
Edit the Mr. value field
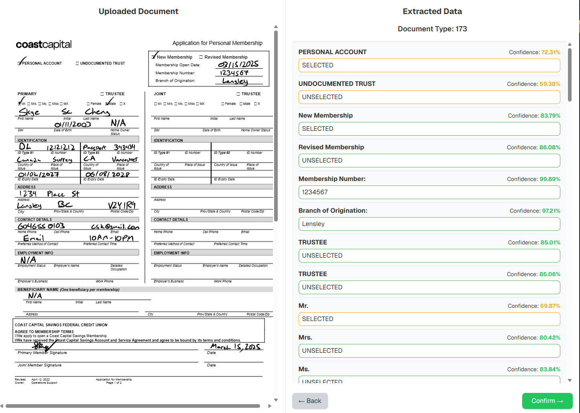click(x=429, y=319)
